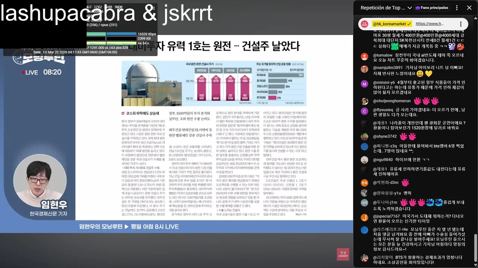Click the @리치할미 user avatar
The image size is (478, 268).
pos(364,258)
